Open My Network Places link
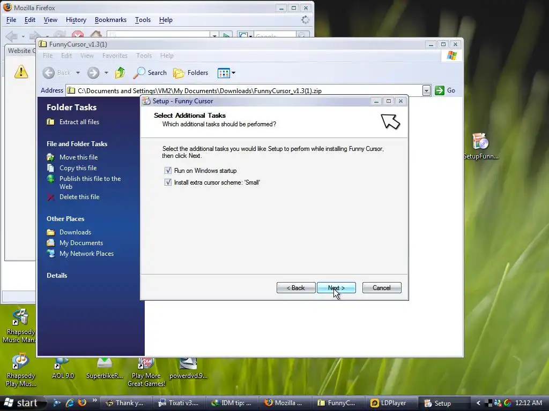Viewport: 549px width, 411px height. (x=86, y=254)
